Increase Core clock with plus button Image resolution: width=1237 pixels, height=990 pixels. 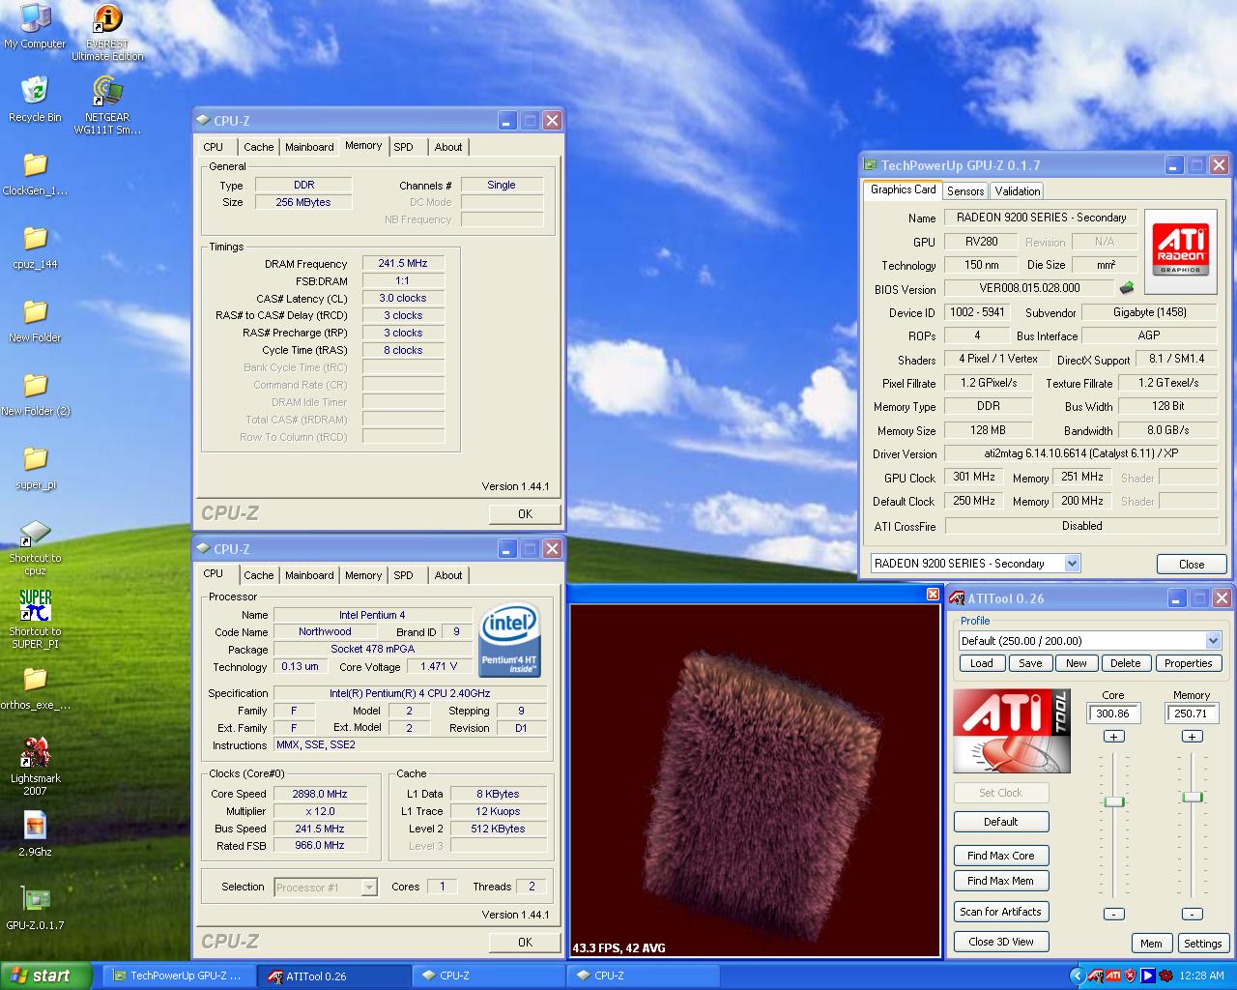tap(1113, 737)
